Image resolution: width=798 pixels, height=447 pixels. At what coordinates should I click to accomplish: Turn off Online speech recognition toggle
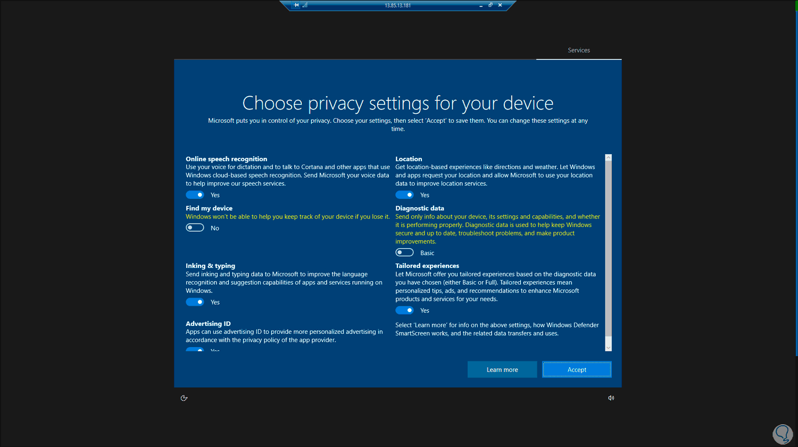pyautogui.click(x=195, y=195)
